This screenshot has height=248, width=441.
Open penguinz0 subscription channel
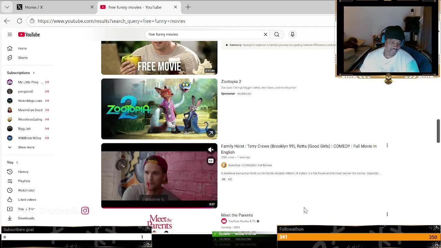click(28, 91)
